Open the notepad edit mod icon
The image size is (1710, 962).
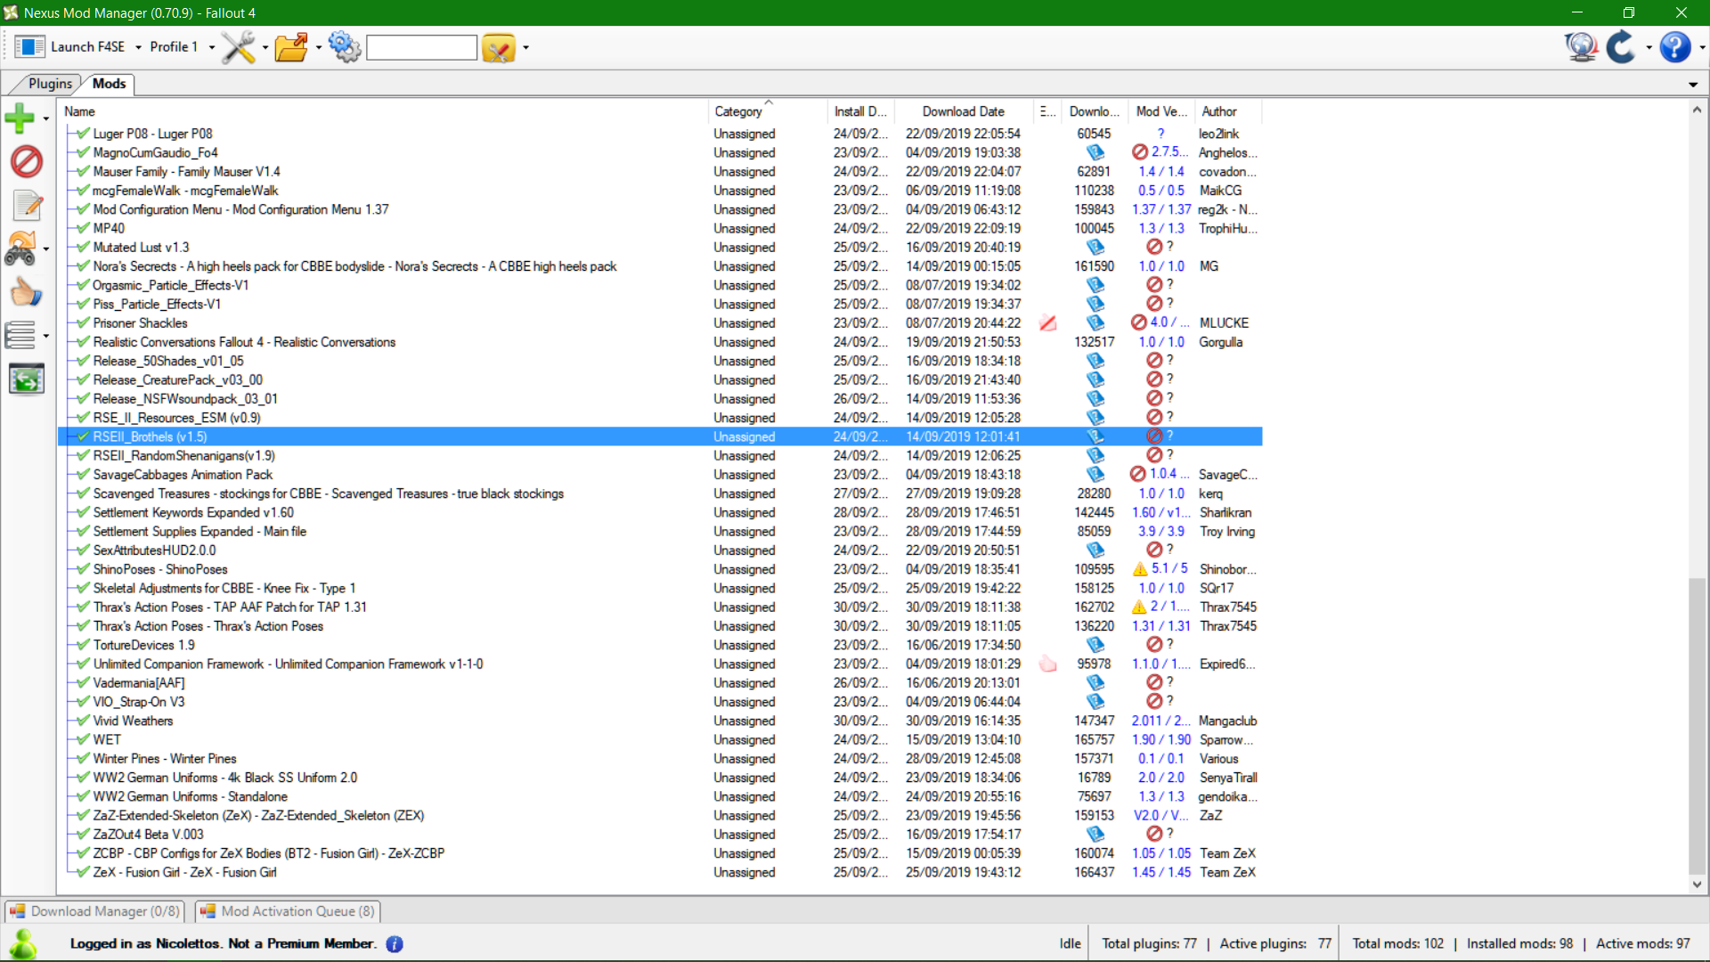28,206
